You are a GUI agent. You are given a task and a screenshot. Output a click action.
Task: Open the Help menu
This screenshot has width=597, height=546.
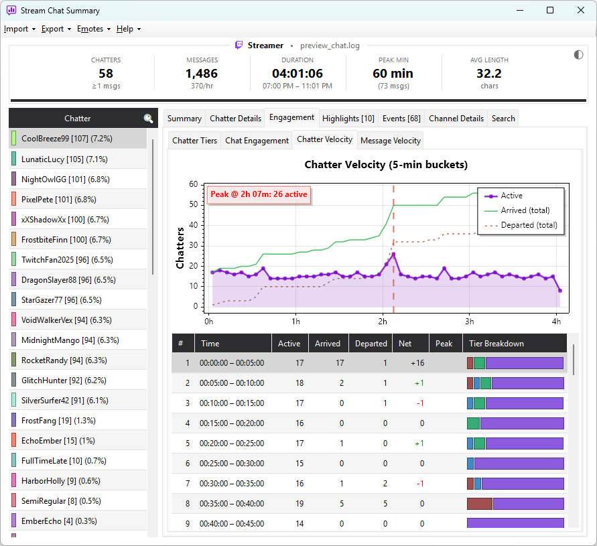[129, 29]
